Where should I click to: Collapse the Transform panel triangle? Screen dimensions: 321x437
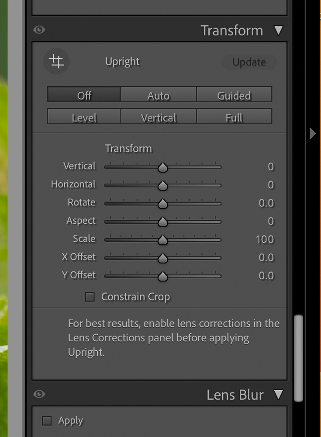[278, 30]
